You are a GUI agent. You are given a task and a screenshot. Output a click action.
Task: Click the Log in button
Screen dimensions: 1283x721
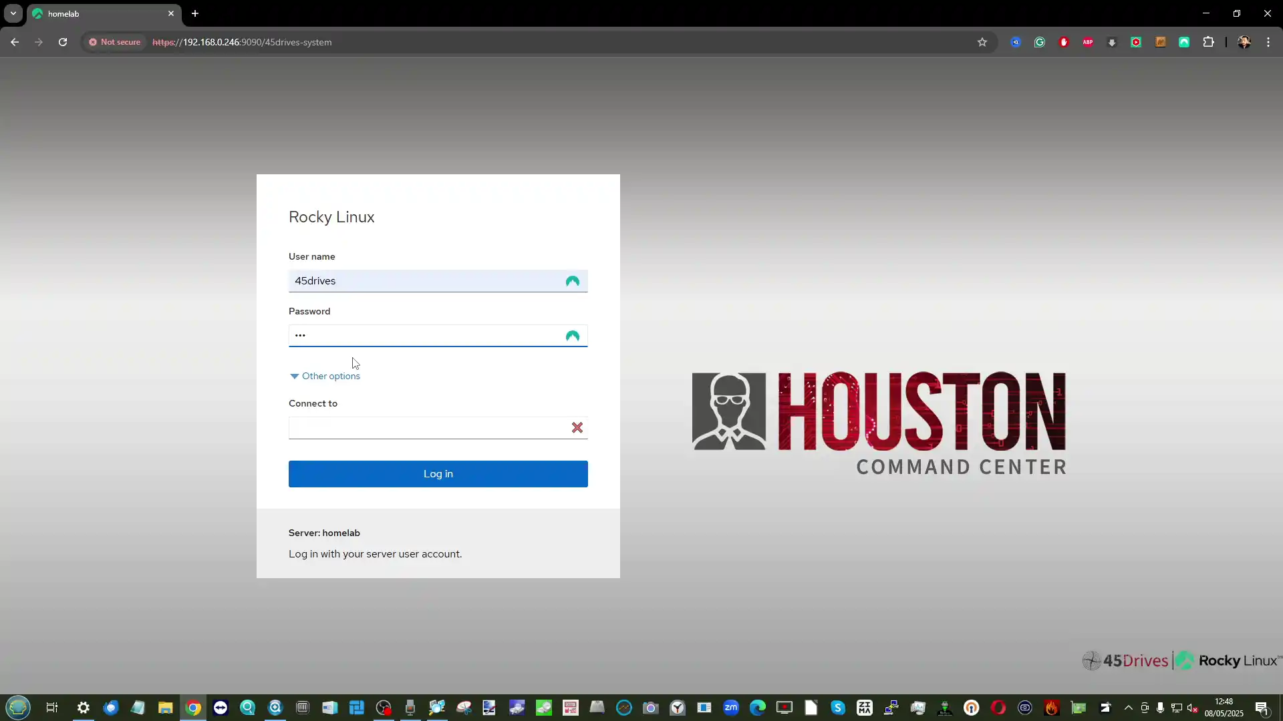438,474
